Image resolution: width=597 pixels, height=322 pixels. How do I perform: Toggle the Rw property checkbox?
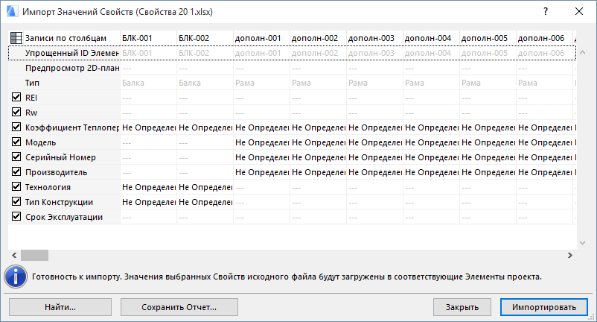tap(16, 113)
